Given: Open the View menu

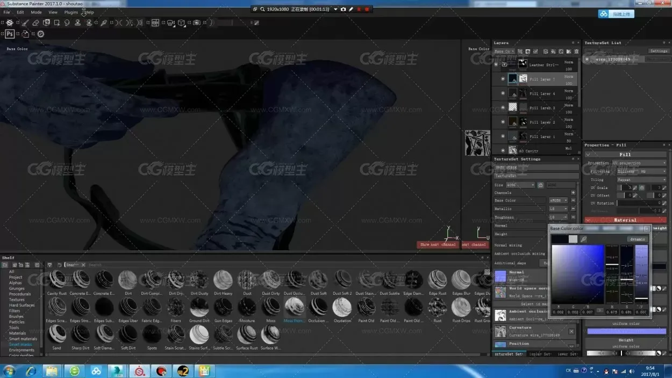Looking at the screenshot, I should (x=53, y=12).
